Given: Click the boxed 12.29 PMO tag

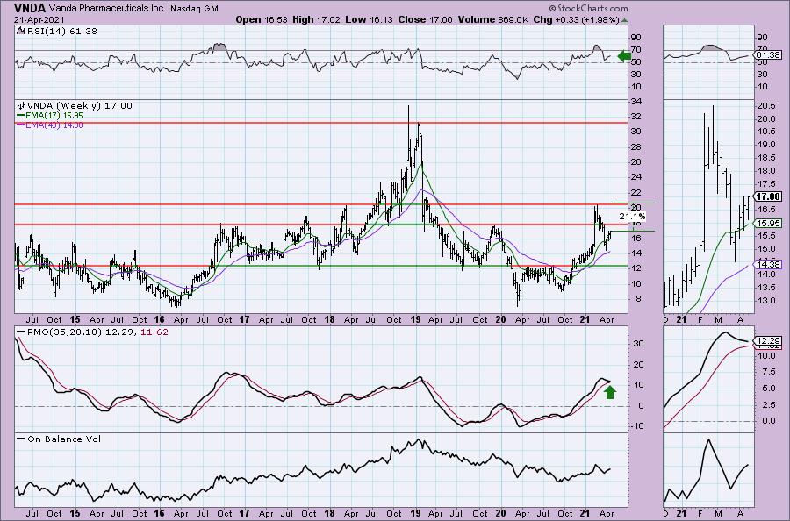Looking at the screenshot, I should 769,341.
